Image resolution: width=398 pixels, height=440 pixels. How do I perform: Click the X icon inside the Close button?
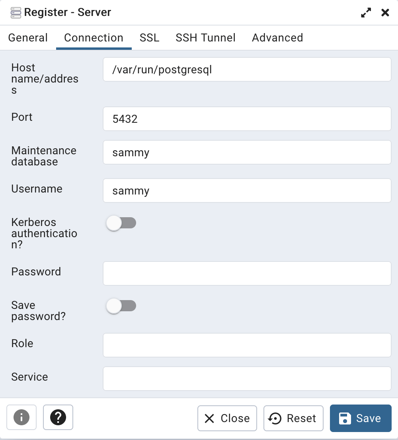[x=209, y=418]
